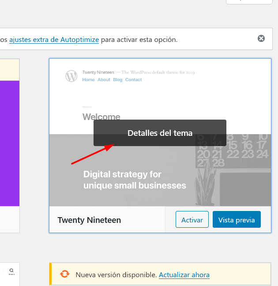The image size is (278, 286).
Task: Click the purple theme thumbnail
Action: [10, 143]
